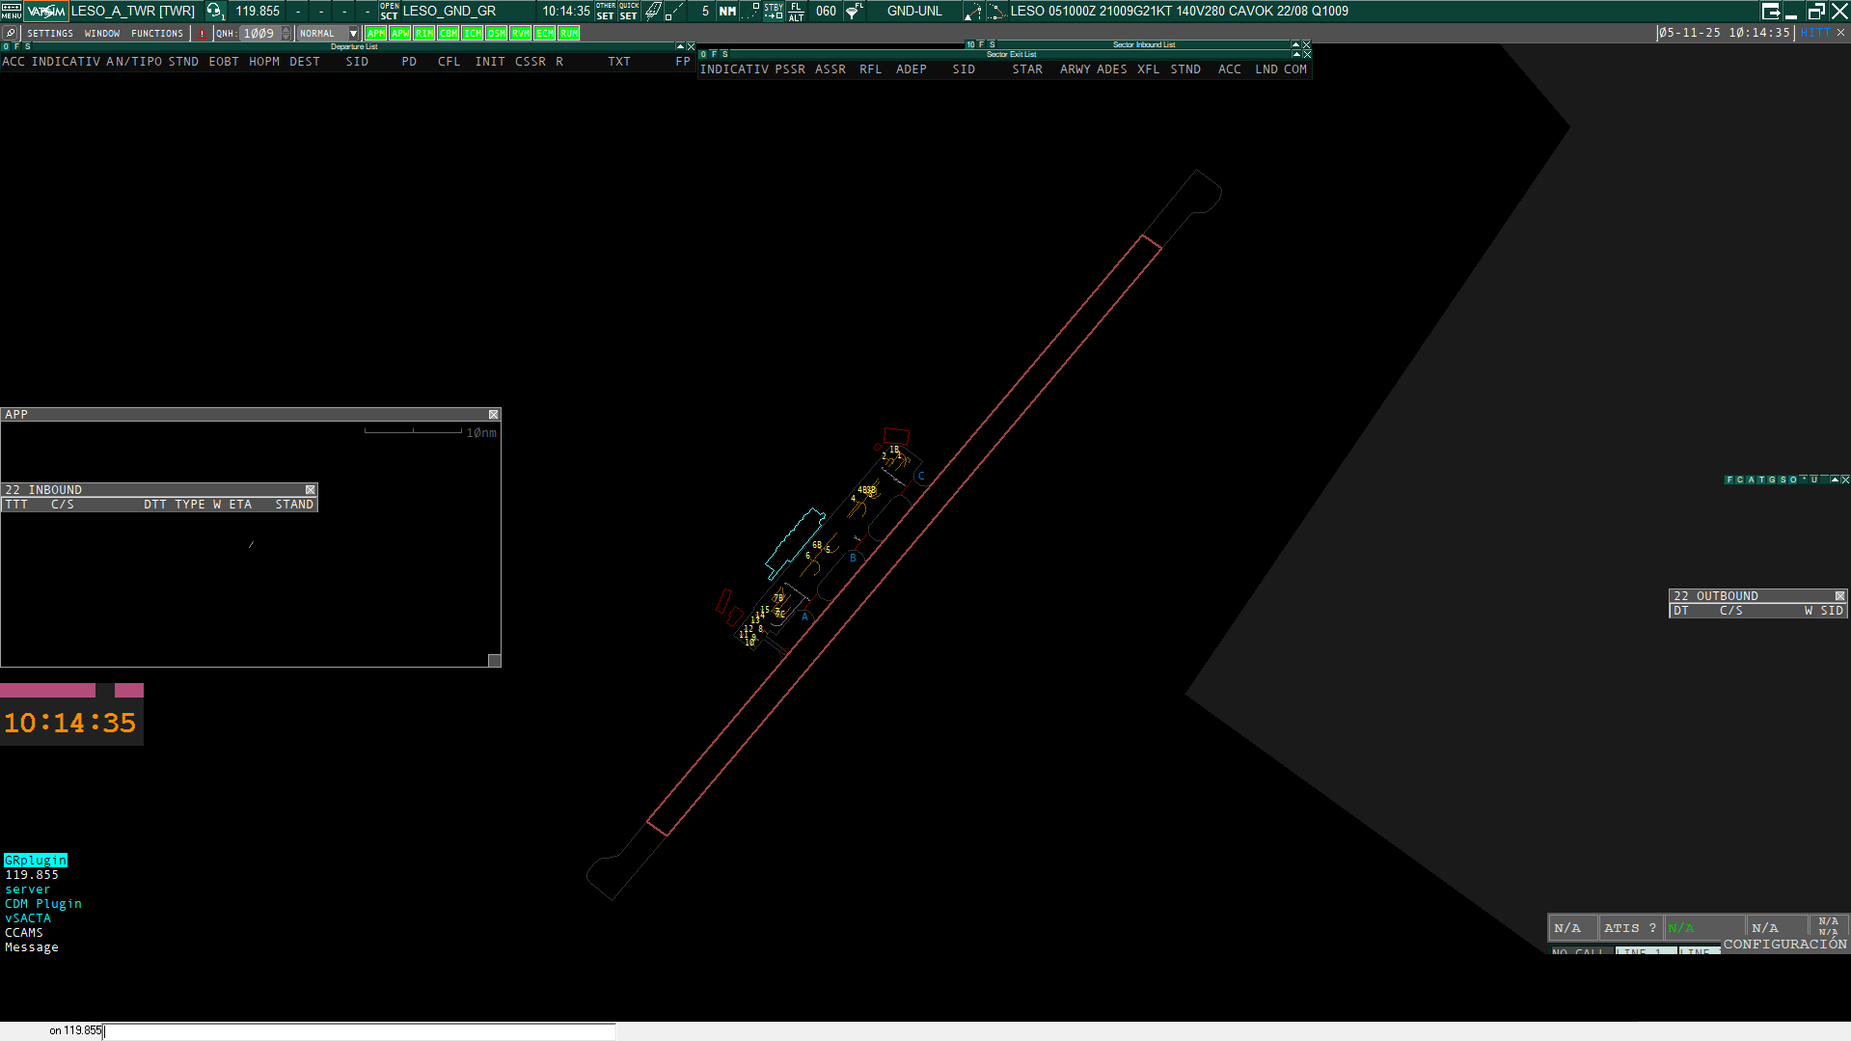Click the CONFIGURACIÓN button
Image resolution: width=1851 pixels, height=1041 pixels.
[1784, 945]
